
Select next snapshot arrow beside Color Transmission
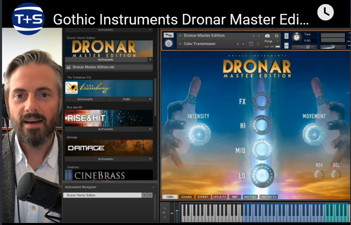coord(243,44)
